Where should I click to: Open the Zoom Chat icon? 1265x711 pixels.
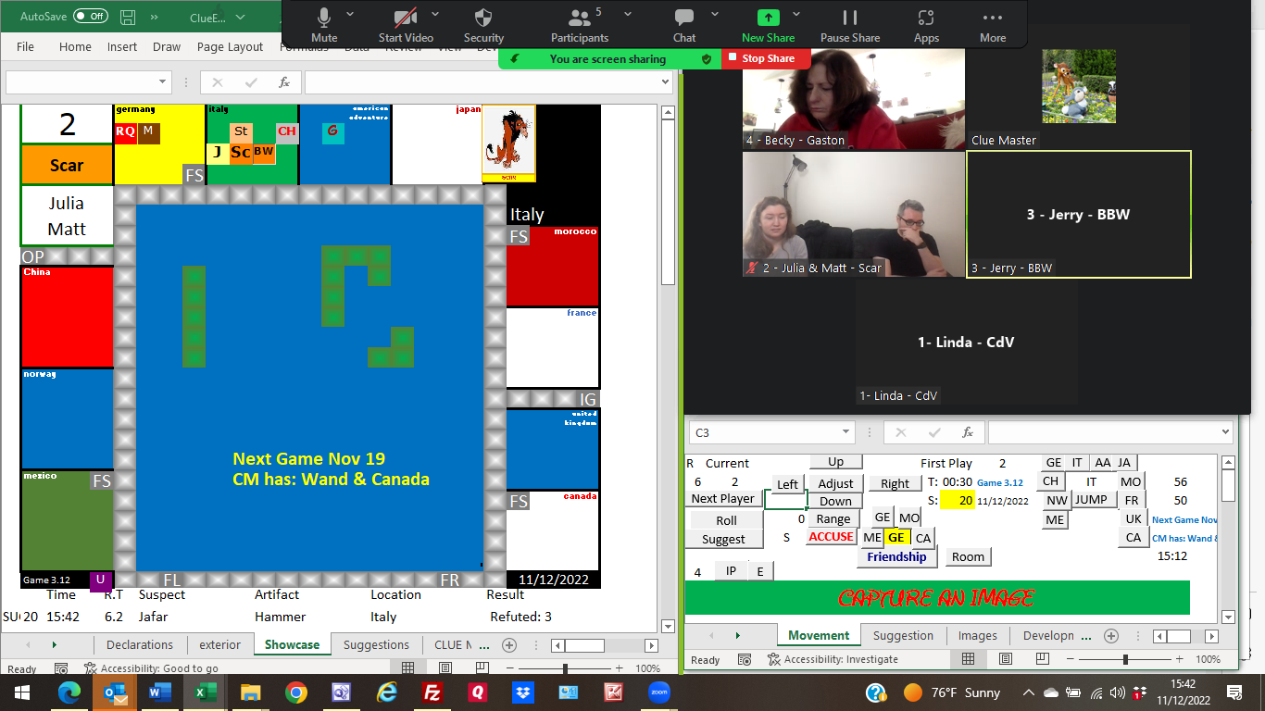(684, 19)
